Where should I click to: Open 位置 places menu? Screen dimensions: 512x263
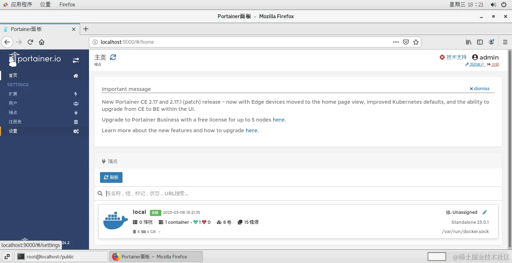(46, 5)
